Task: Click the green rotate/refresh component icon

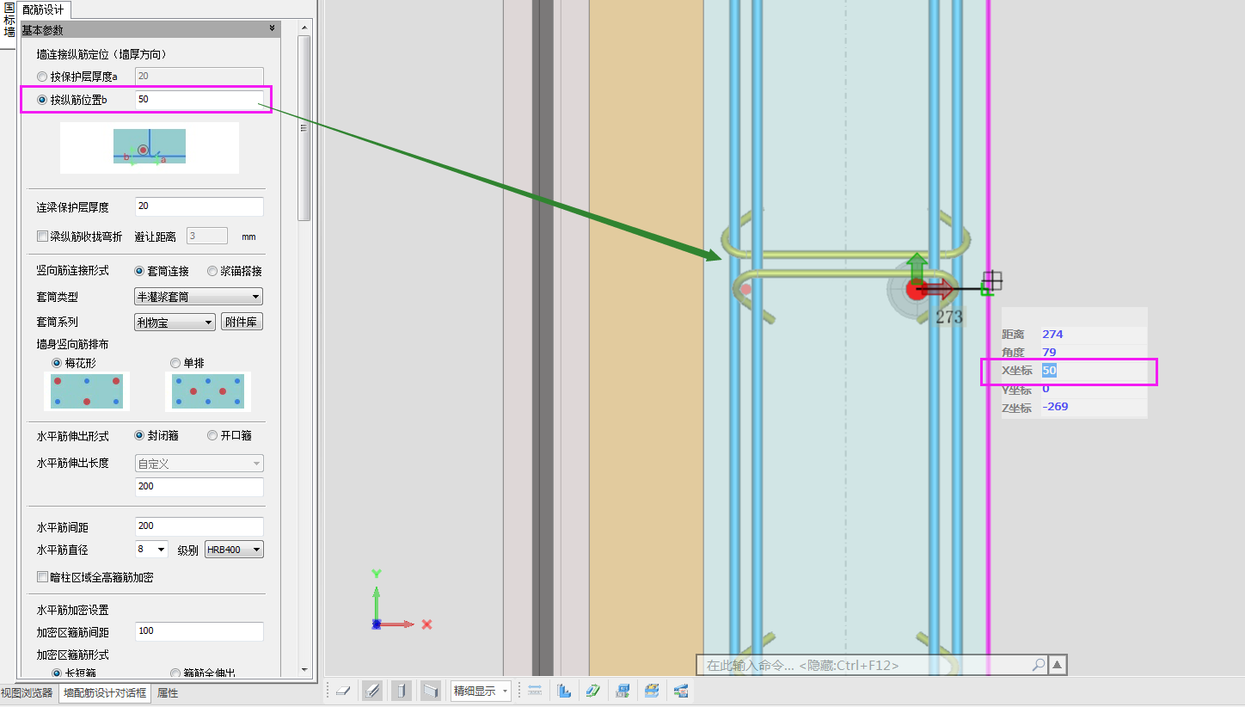Action: click(x=593, y=691)
